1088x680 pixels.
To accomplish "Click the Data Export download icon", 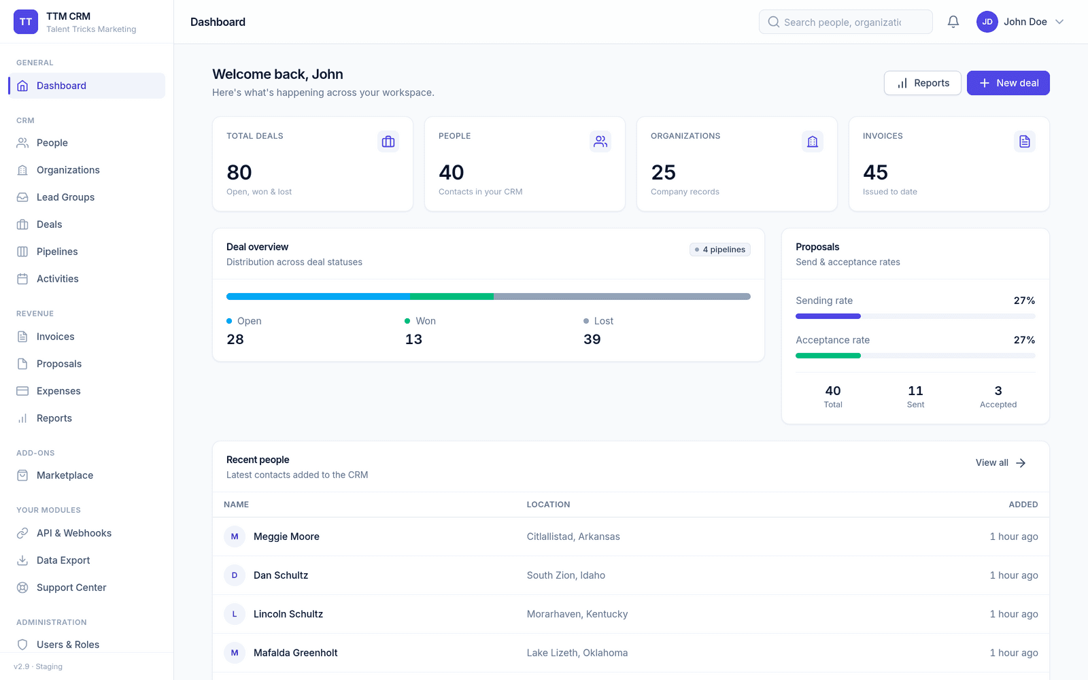I will point(22,560).
